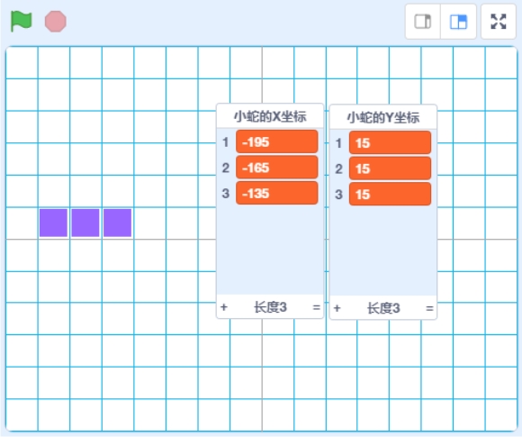The height and width of the screenshot is (437, 522).
Task: Click resize handle of 小蛇的X坐标 list
Action: point(316,307)
